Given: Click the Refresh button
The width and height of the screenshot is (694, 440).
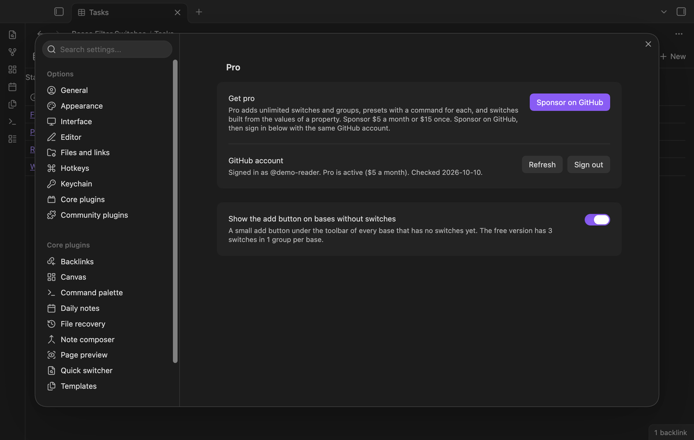Looking at the screenshot, I should click(542, 164).
